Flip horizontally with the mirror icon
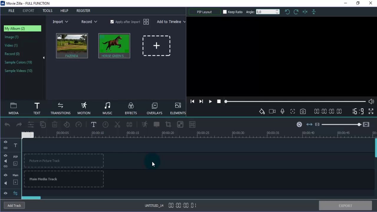Image resolution: width=377 pixels, height=212 pixels. pos(305,12)
